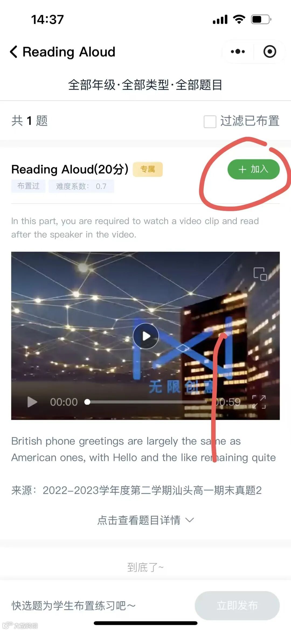The height and width of the screenshot is (631, 291).
Task: Tap the 立即发布 publish button
Action: tap(237, 605)
